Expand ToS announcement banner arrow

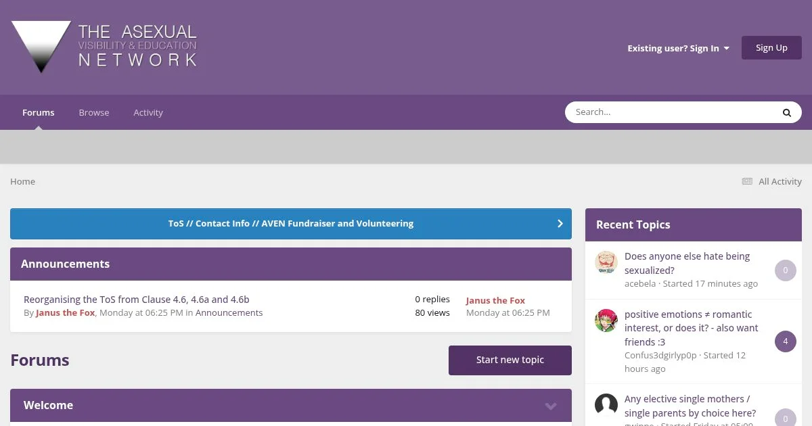tap(560, 223)
